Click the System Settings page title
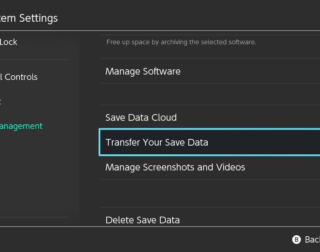Image resolution: width=320 pixels, height=252 pixels. [x=29, y=18]
